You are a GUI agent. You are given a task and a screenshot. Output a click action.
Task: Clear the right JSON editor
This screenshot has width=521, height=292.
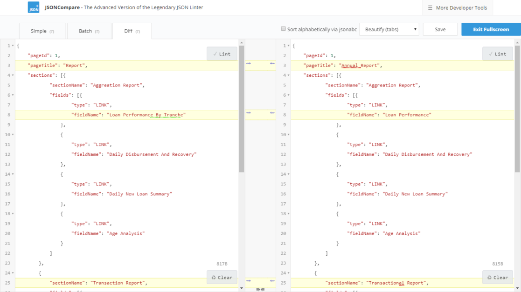tap(497, 278)
